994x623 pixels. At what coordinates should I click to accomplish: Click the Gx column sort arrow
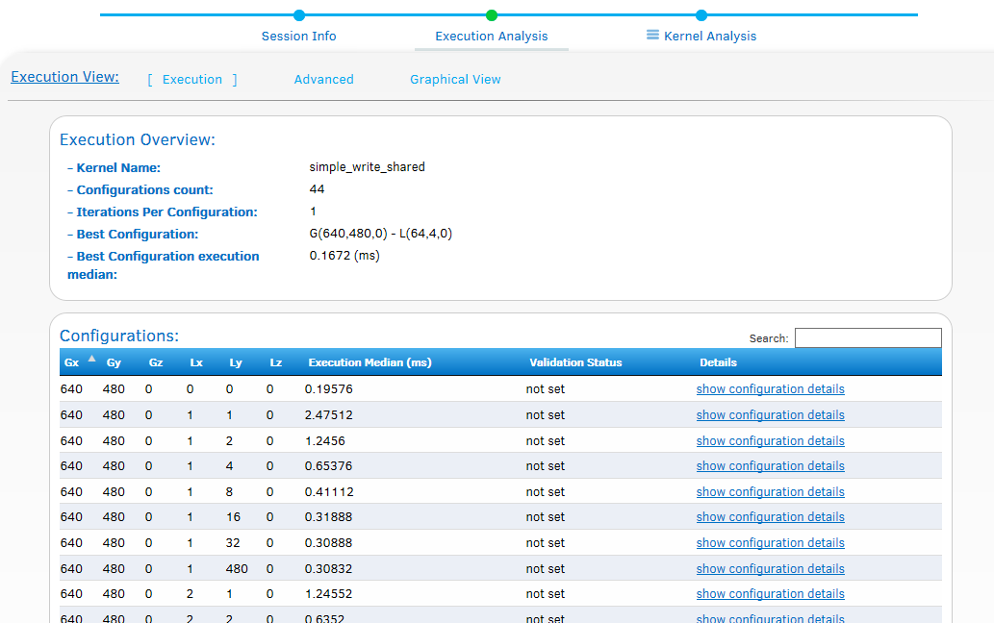(x=91, y=359)
